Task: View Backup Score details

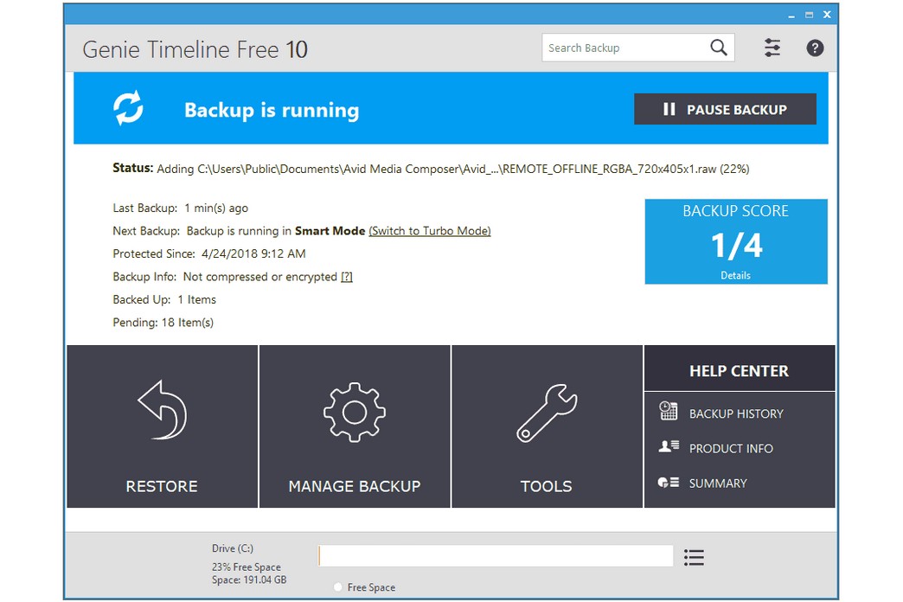Action: point(735,275)
